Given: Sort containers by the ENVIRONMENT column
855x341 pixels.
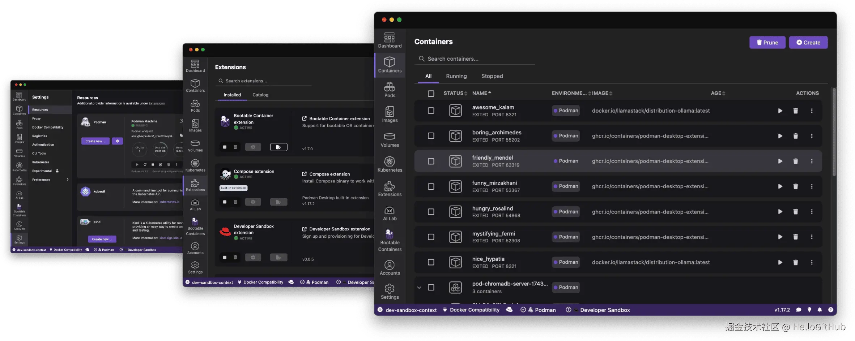Looking at the screenshot, I should (x=571, y=93).
